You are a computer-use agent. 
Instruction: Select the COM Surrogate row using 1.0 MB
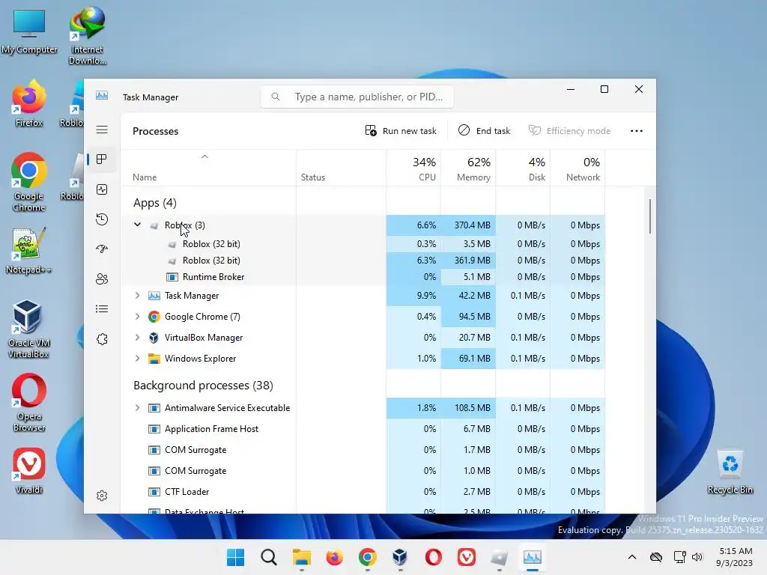pyautogui.click(x=363, y=471)
